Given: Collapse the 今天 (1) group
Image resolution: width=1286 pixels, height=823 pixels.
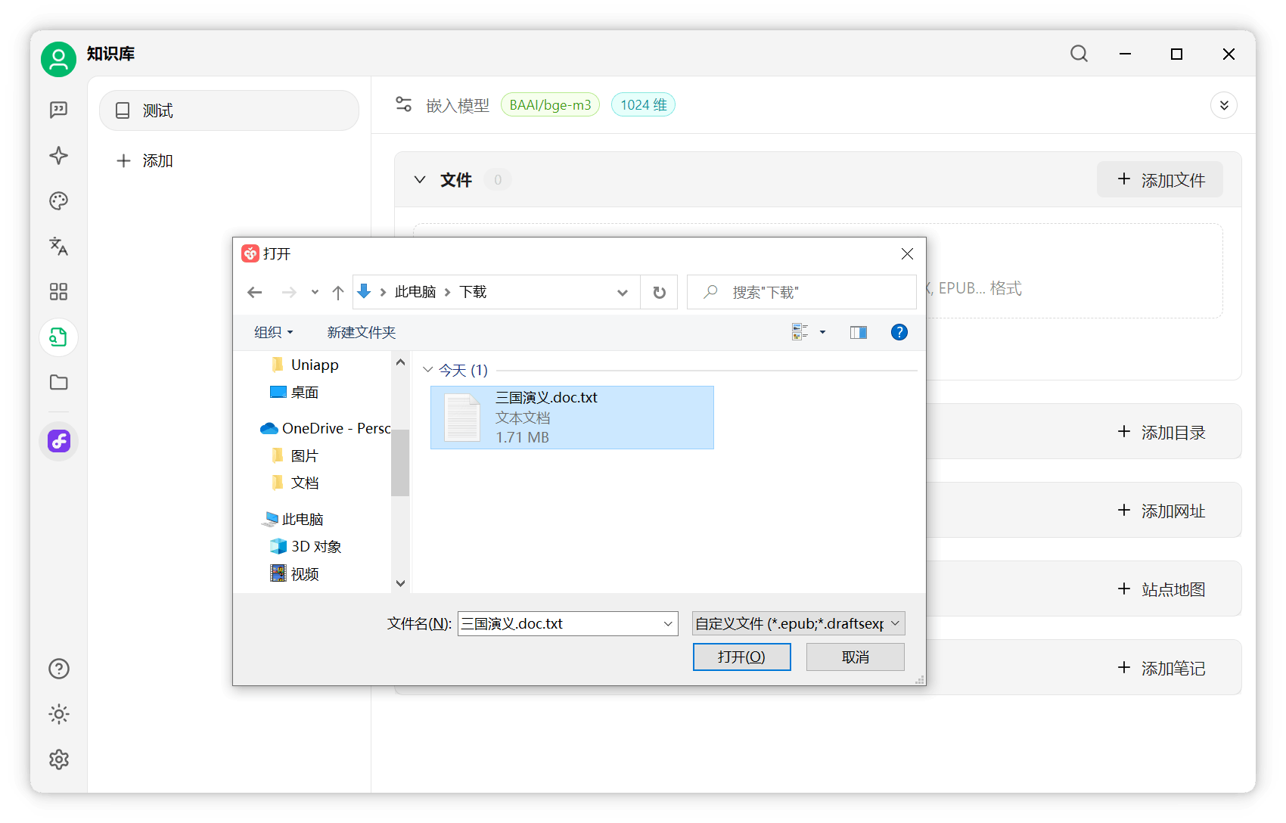Looking at the screenshot, I should point(427,370).
